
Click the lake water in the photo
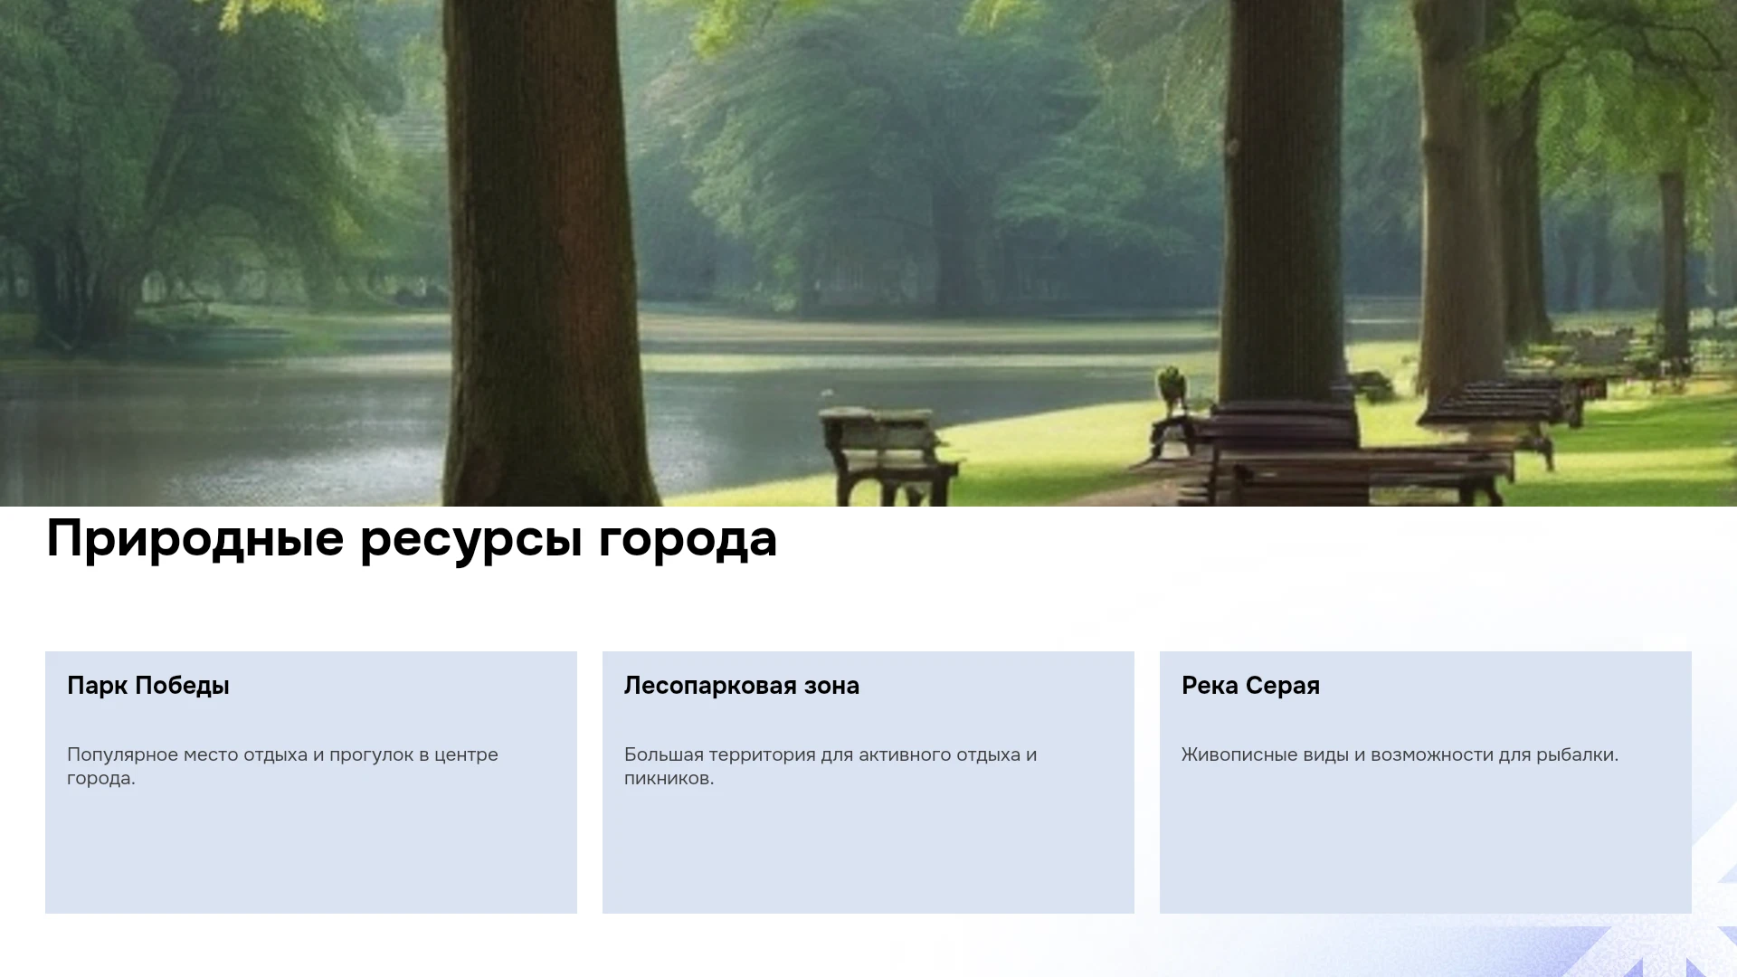coord(226,425)
